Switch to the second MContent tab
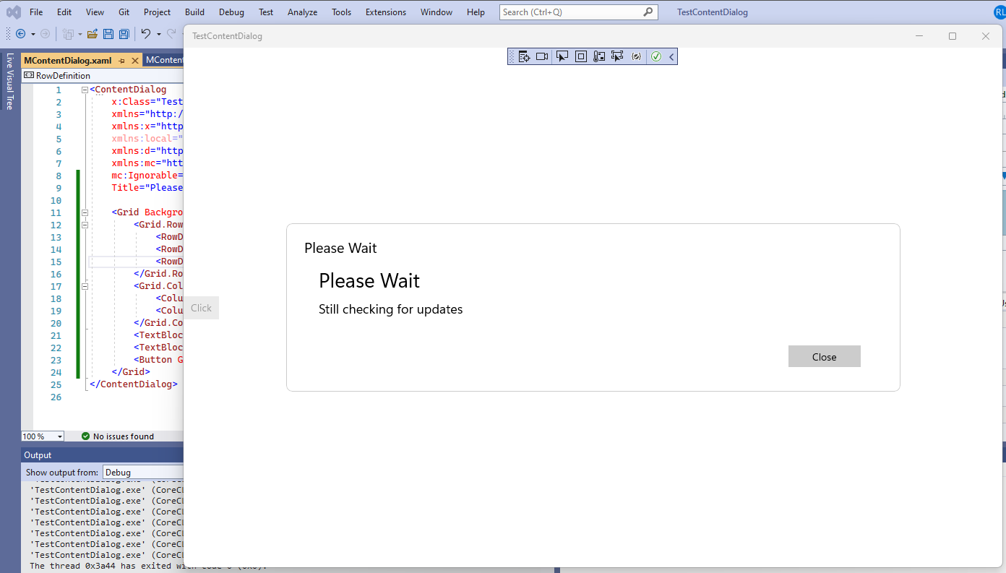1006x573 pixels. pos(164,61)
